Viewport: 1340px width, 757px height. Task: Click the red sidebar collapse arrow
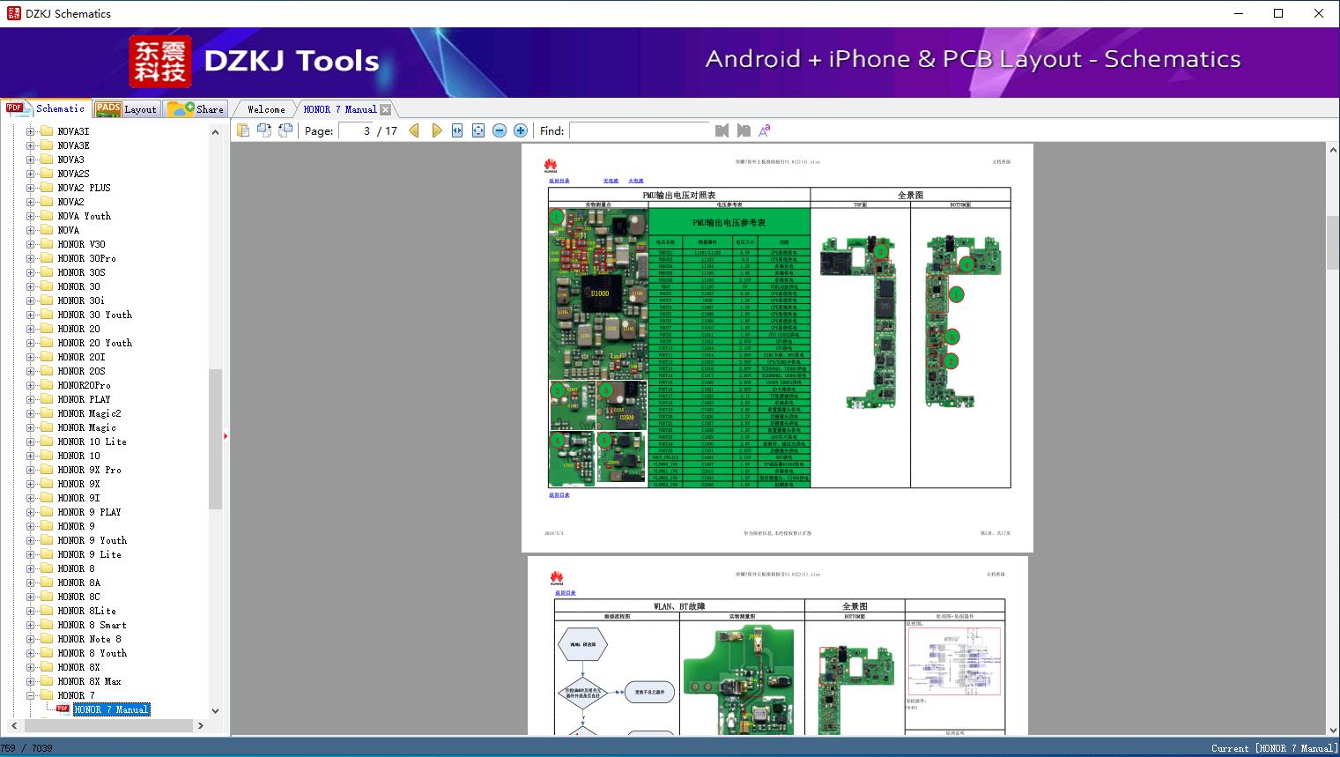coord(226,436)
